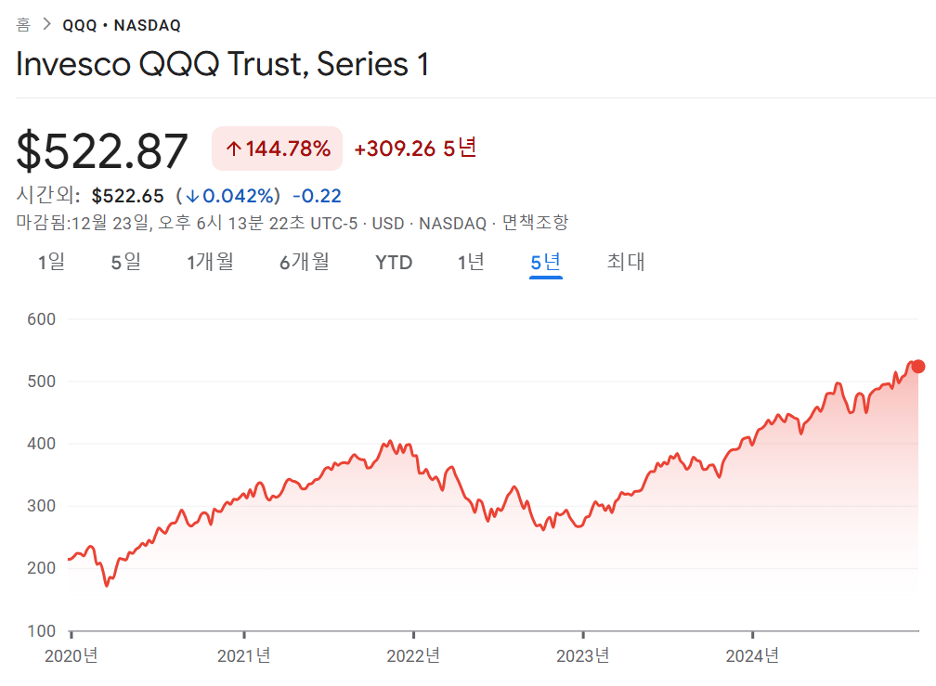Select the 1일 time range tab
Screen dimensions: 936x686
[51, 263]
